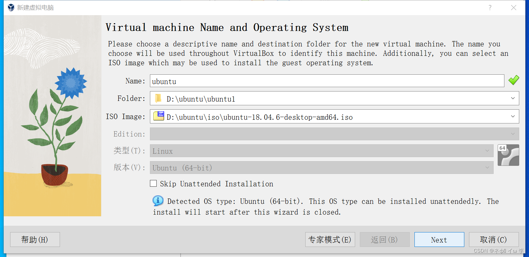Enable Skip Unattended Installation checkbox
Screen dimensions: 529x257
click(x=153, y=183)
